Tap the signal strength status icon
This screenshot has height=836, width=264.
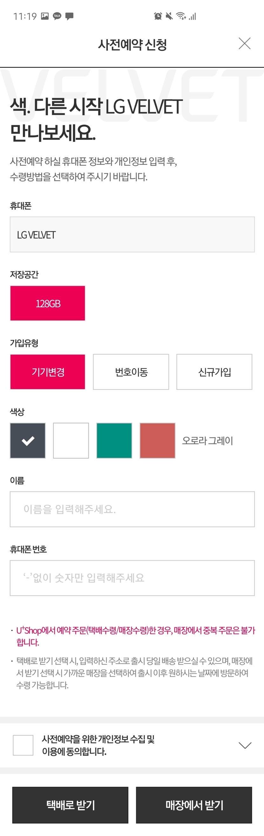point(193,16)
